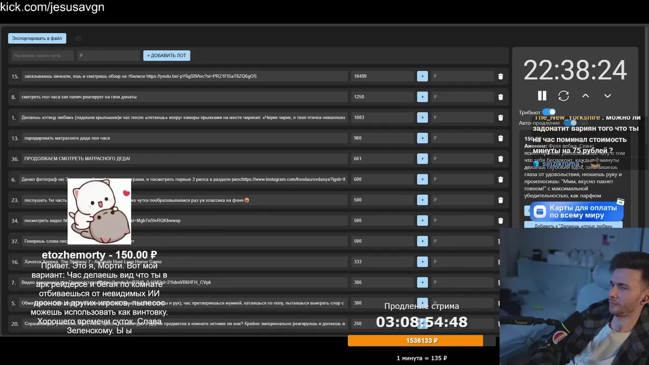
Task: Click lot 15 name field заказываешь хинкали
Action: (185, 76)
